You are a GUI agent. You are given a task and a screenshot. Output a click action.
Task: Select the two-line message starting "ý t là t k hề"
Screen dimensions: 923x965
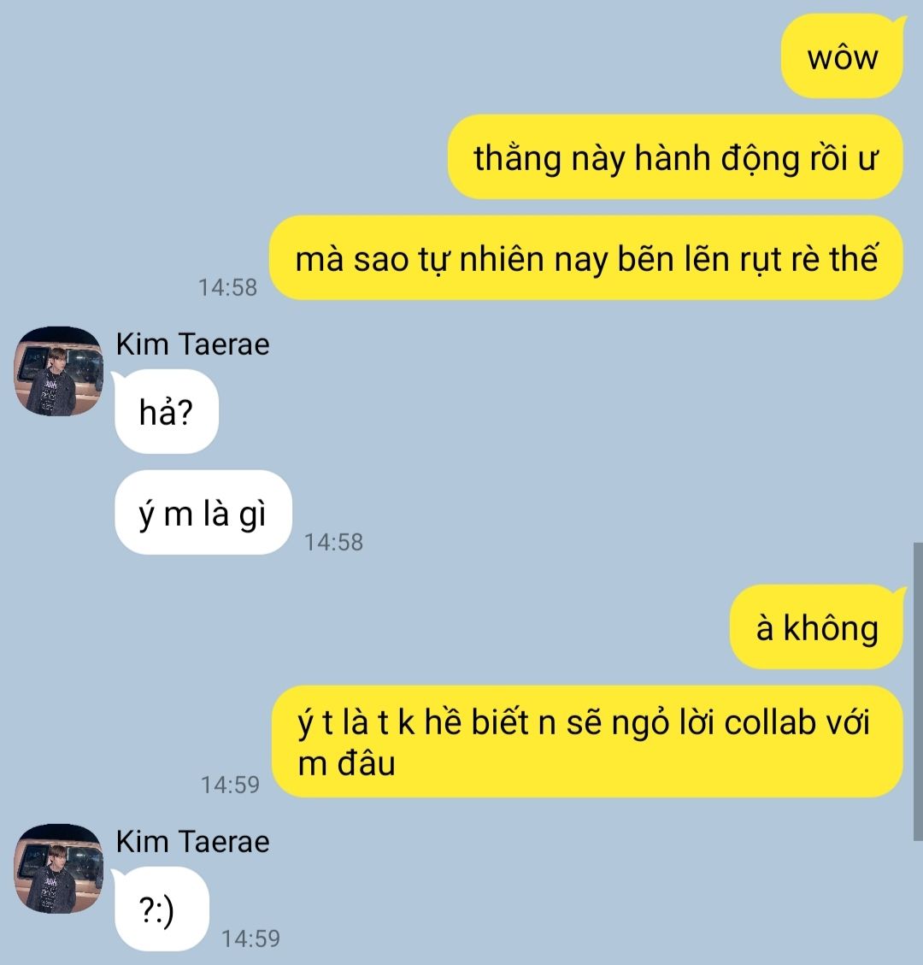pos(587,742)
